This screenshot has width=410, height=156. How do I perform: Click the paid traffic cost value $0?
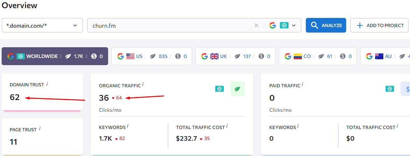(350, 138)
